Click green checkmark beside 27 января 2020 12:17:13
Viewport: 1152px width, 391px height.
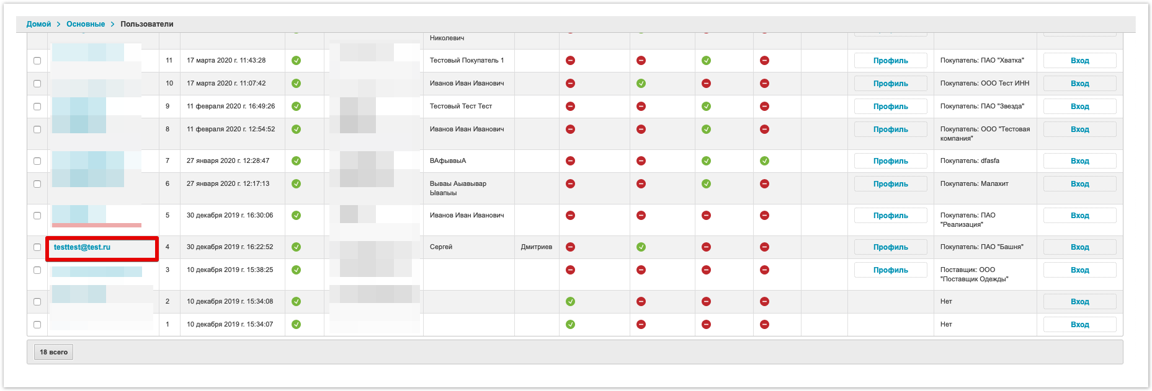point(296,184)
